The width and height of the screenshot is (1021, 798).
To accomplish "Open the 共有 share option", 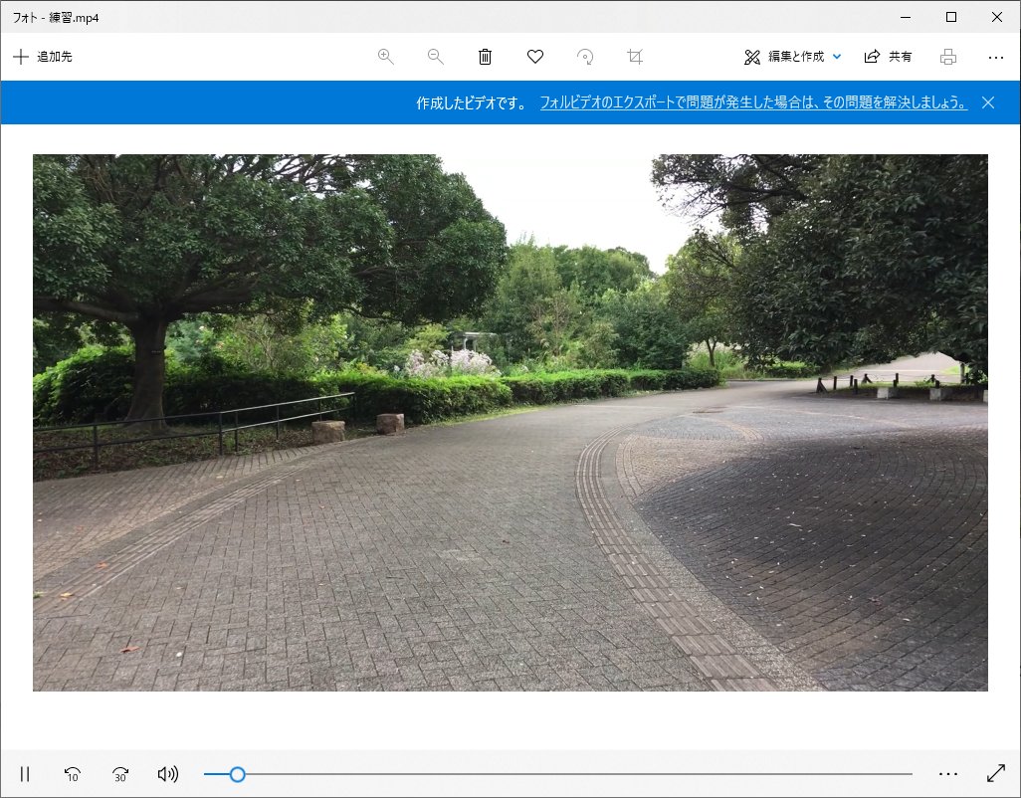I will coord(888,57).
